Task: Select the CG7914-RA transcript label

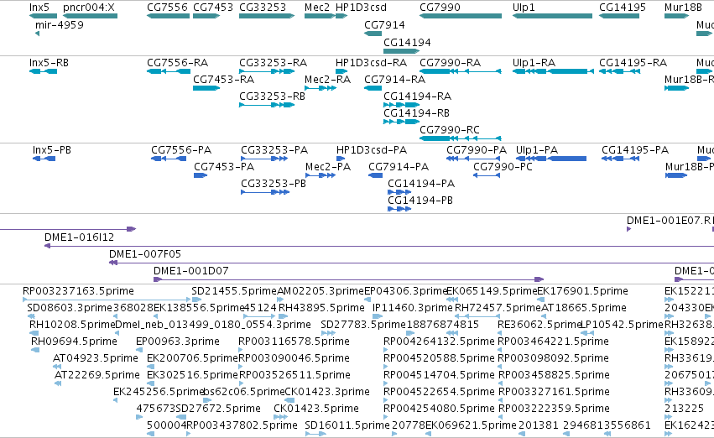Action: pos(395,79)
